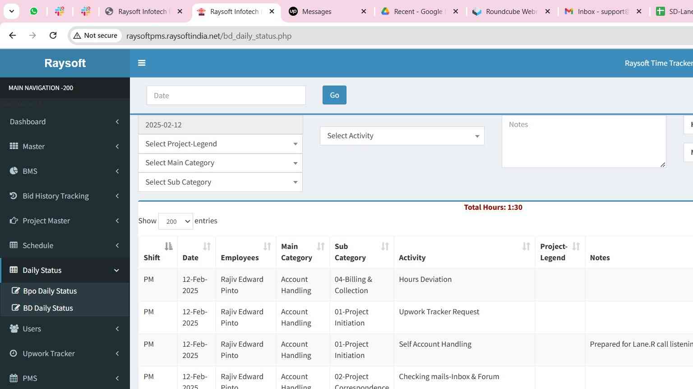Close the Roundcube Webmail tab
This screenshot has height=389, width=693.
(x=547, y=11)
